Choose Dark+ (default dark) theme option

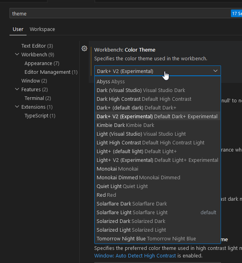coord(158,108)
